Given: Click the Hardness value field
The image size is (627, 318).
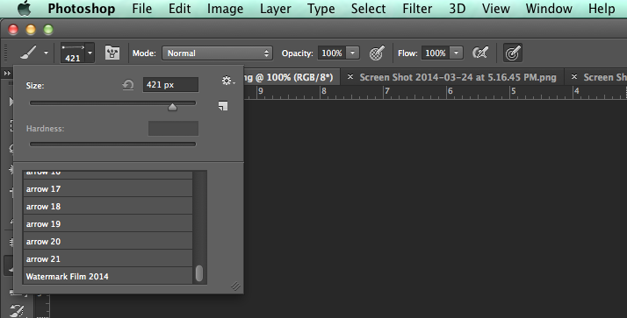Looking at the screenshot, I should coord(173,129).
